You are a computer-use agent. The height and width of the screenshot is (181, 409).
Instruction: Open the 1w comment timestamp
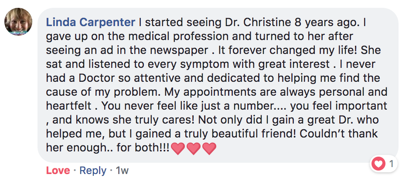(x=122, y=170)
